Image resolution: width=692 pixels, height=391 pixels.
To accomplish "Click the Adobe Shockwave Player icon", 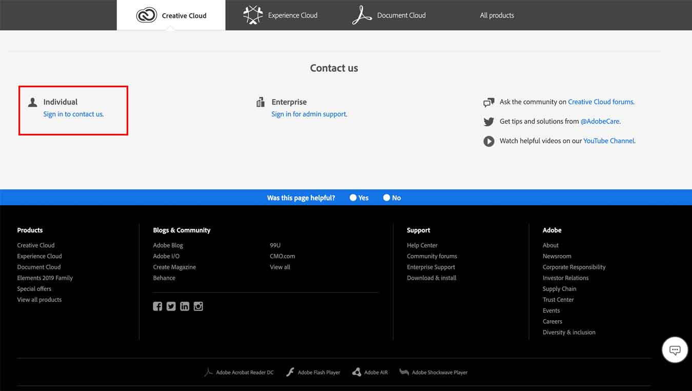I will pos(404,373).
